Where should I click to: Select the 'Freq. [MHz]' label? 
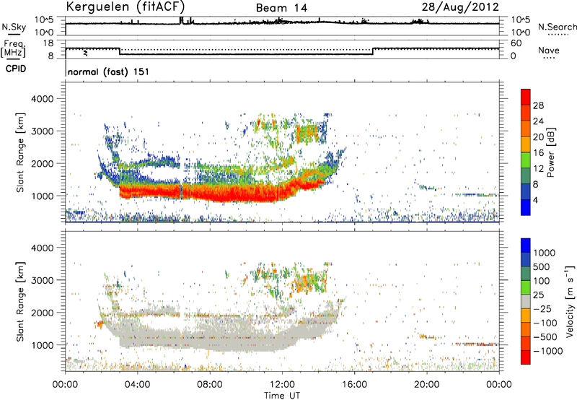click(x=13, y=49)
